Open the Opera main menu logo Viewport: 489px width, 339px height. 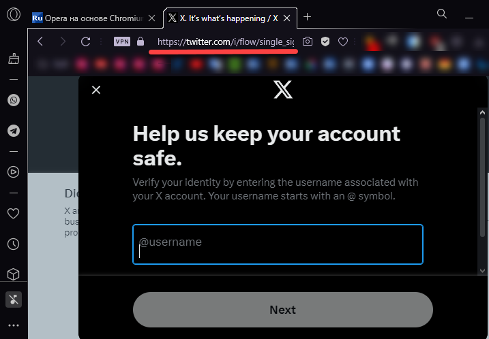coord(14,14)
